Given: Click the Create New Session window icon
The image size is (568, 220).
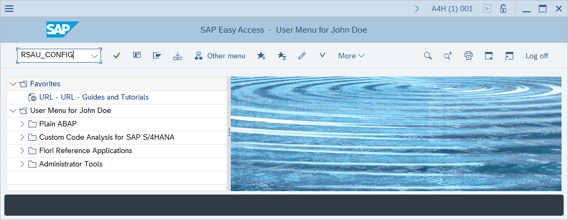Looking at the screenshot, I should [x=489, y=56].
